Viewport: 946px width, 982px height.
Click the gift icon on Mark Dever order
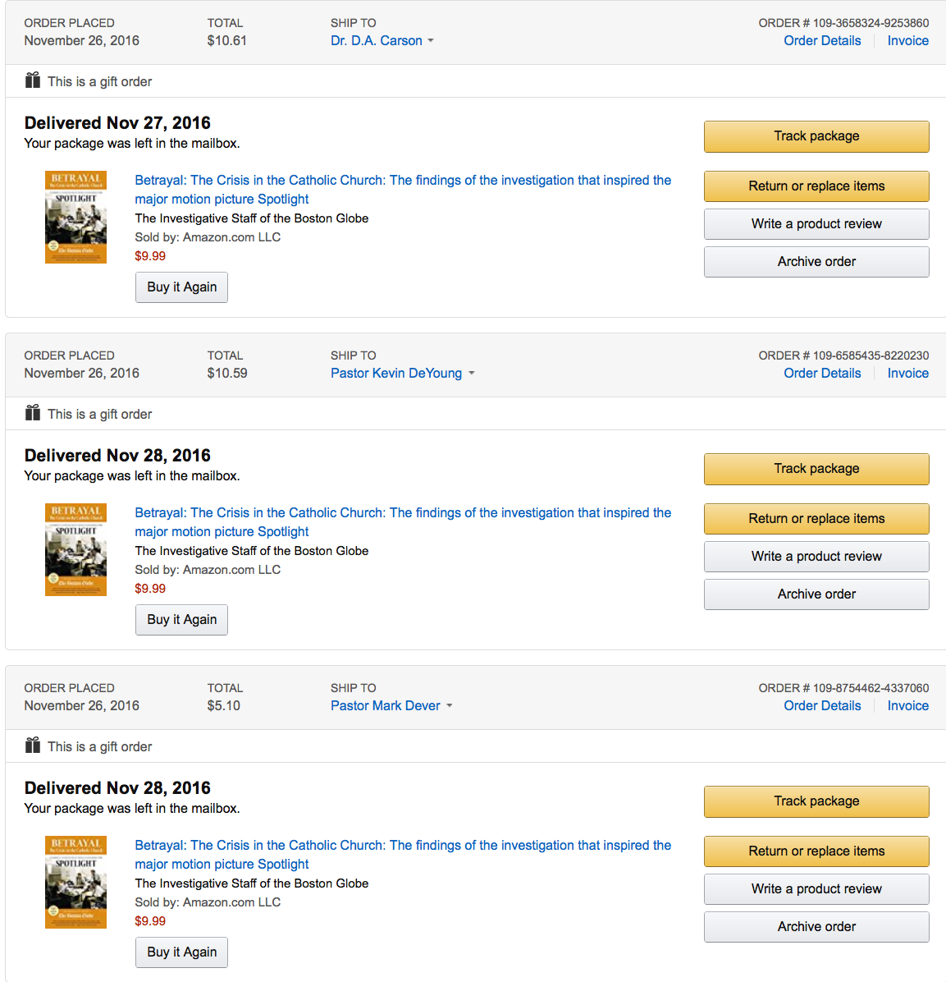click(33, 746)
